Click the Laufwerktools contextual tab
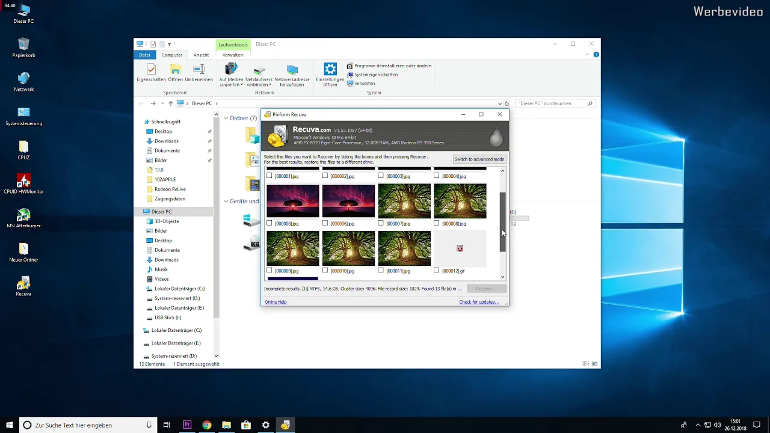Viewport: 770px width, 433px height. point(233,45)
